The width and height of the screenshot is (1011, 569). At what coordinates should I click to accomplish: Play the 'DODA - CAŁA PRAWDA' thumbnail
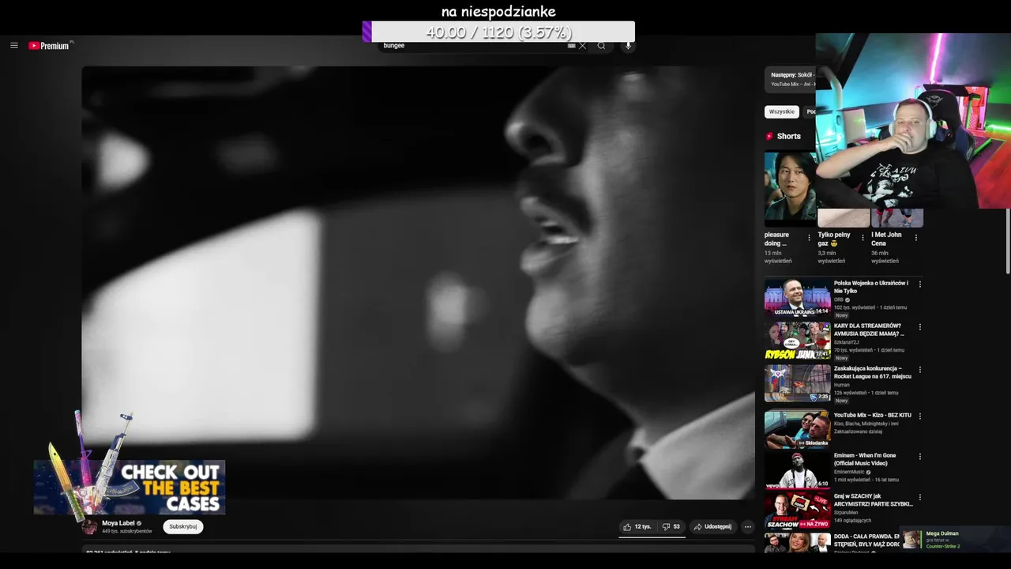(x=797, y=543)
